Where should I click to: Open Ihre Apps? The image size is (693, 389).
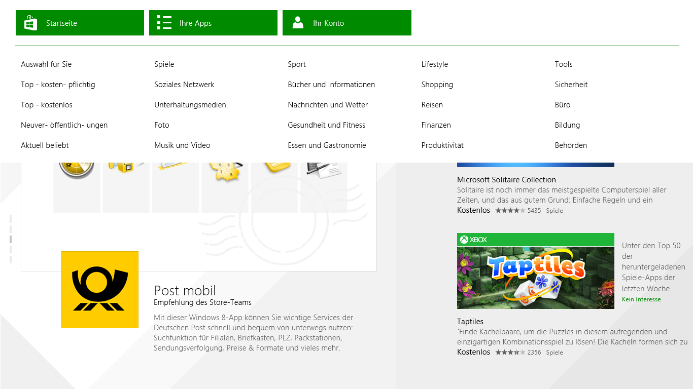(x=213, y=23)
